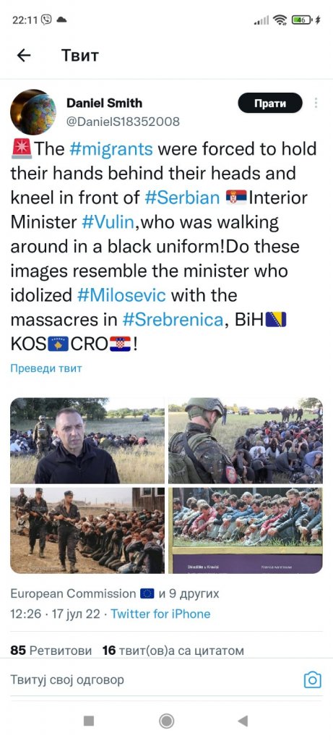This screenshot has width=333, height=741.
Task: Open top-left photo of man in black
Action: point(87,441)
